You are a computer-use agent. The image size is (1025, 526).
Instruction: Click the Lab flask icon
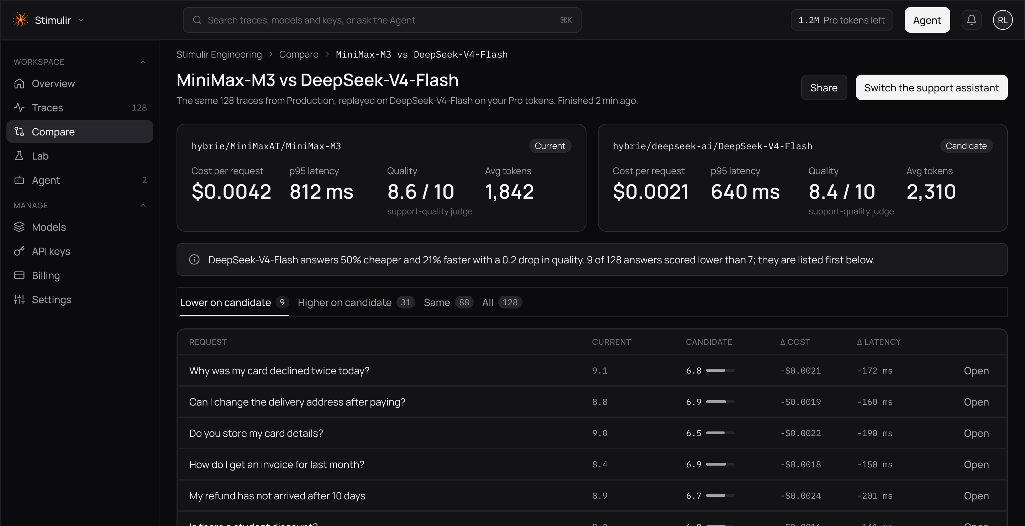19,156
